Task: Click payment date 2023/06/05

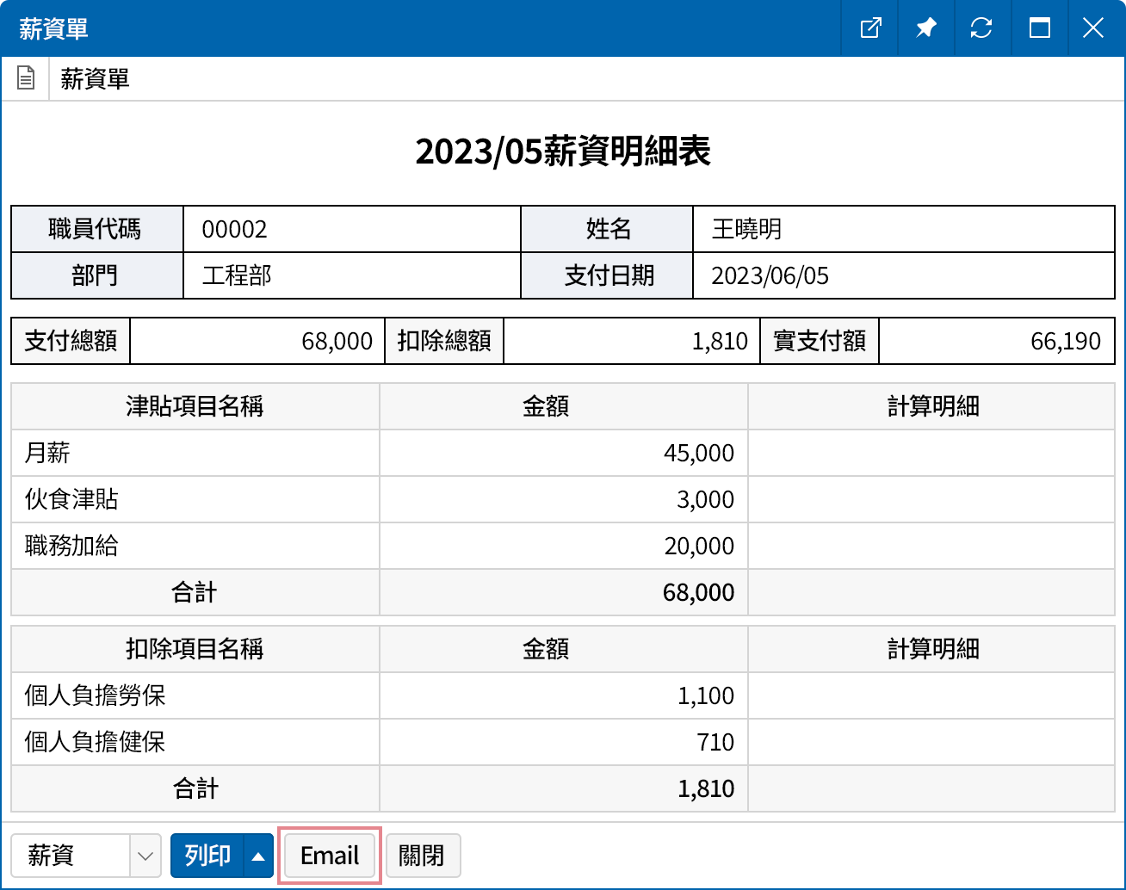Action: [770, 275]
